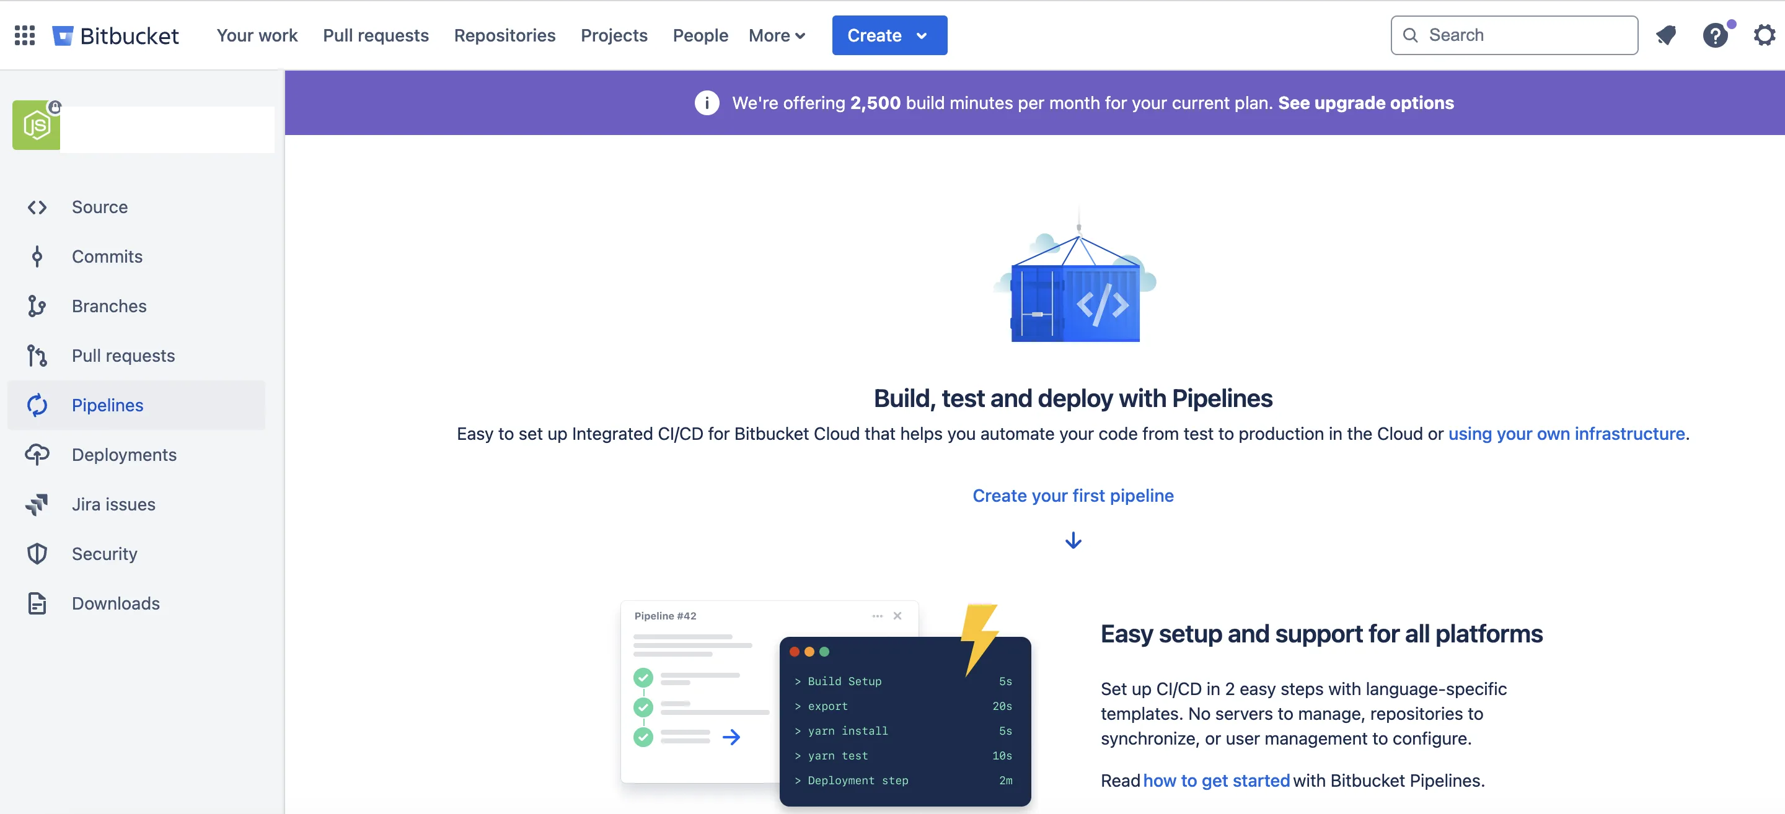Click the info icon in the purple banner
This screenshot has width=1785, height=814.
pyautogui.click(x=707, y=103)
